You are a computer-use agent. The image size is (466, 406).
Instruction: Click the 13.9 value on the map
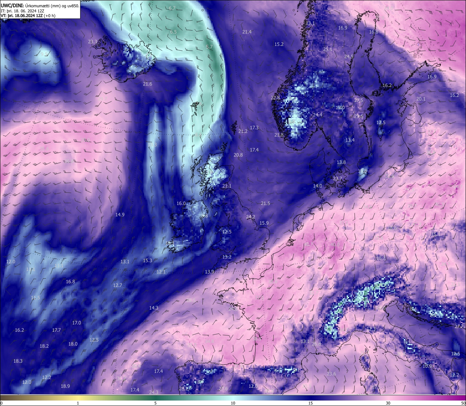click(209, 272)
